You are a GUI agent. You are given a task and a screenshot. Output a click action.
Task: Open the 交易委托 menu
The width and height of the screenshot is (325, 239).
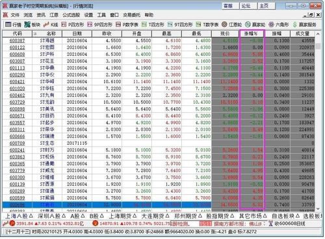click(132, 15)
